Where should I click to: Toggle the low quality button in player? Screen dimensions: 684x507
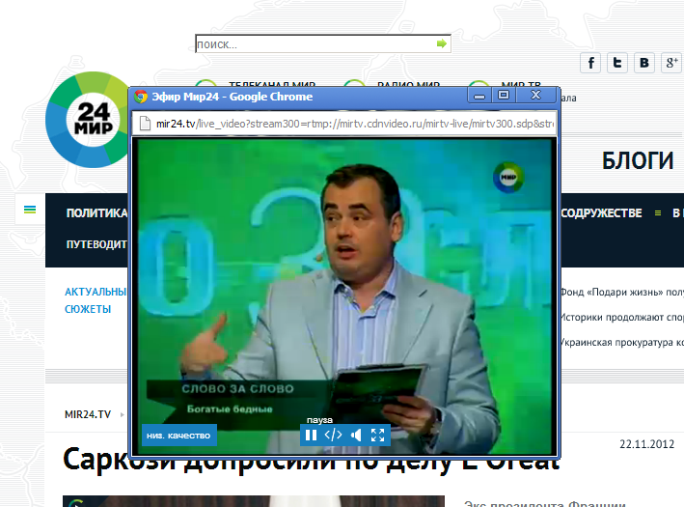click(x=179, y=435)
